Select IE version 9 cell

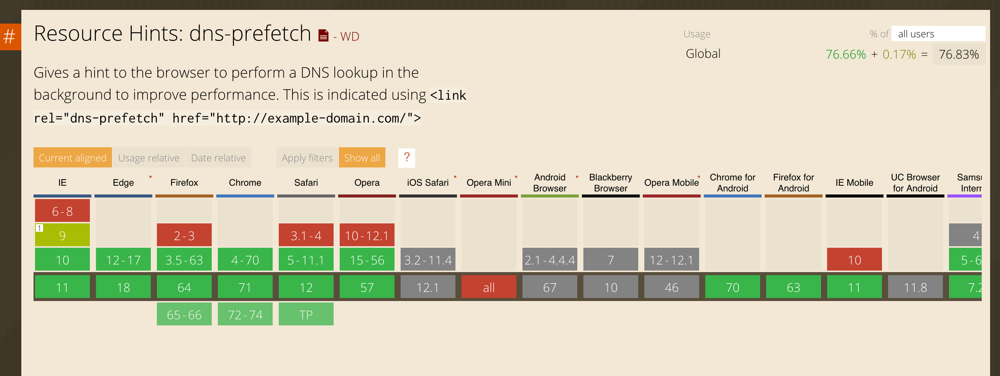62,235
